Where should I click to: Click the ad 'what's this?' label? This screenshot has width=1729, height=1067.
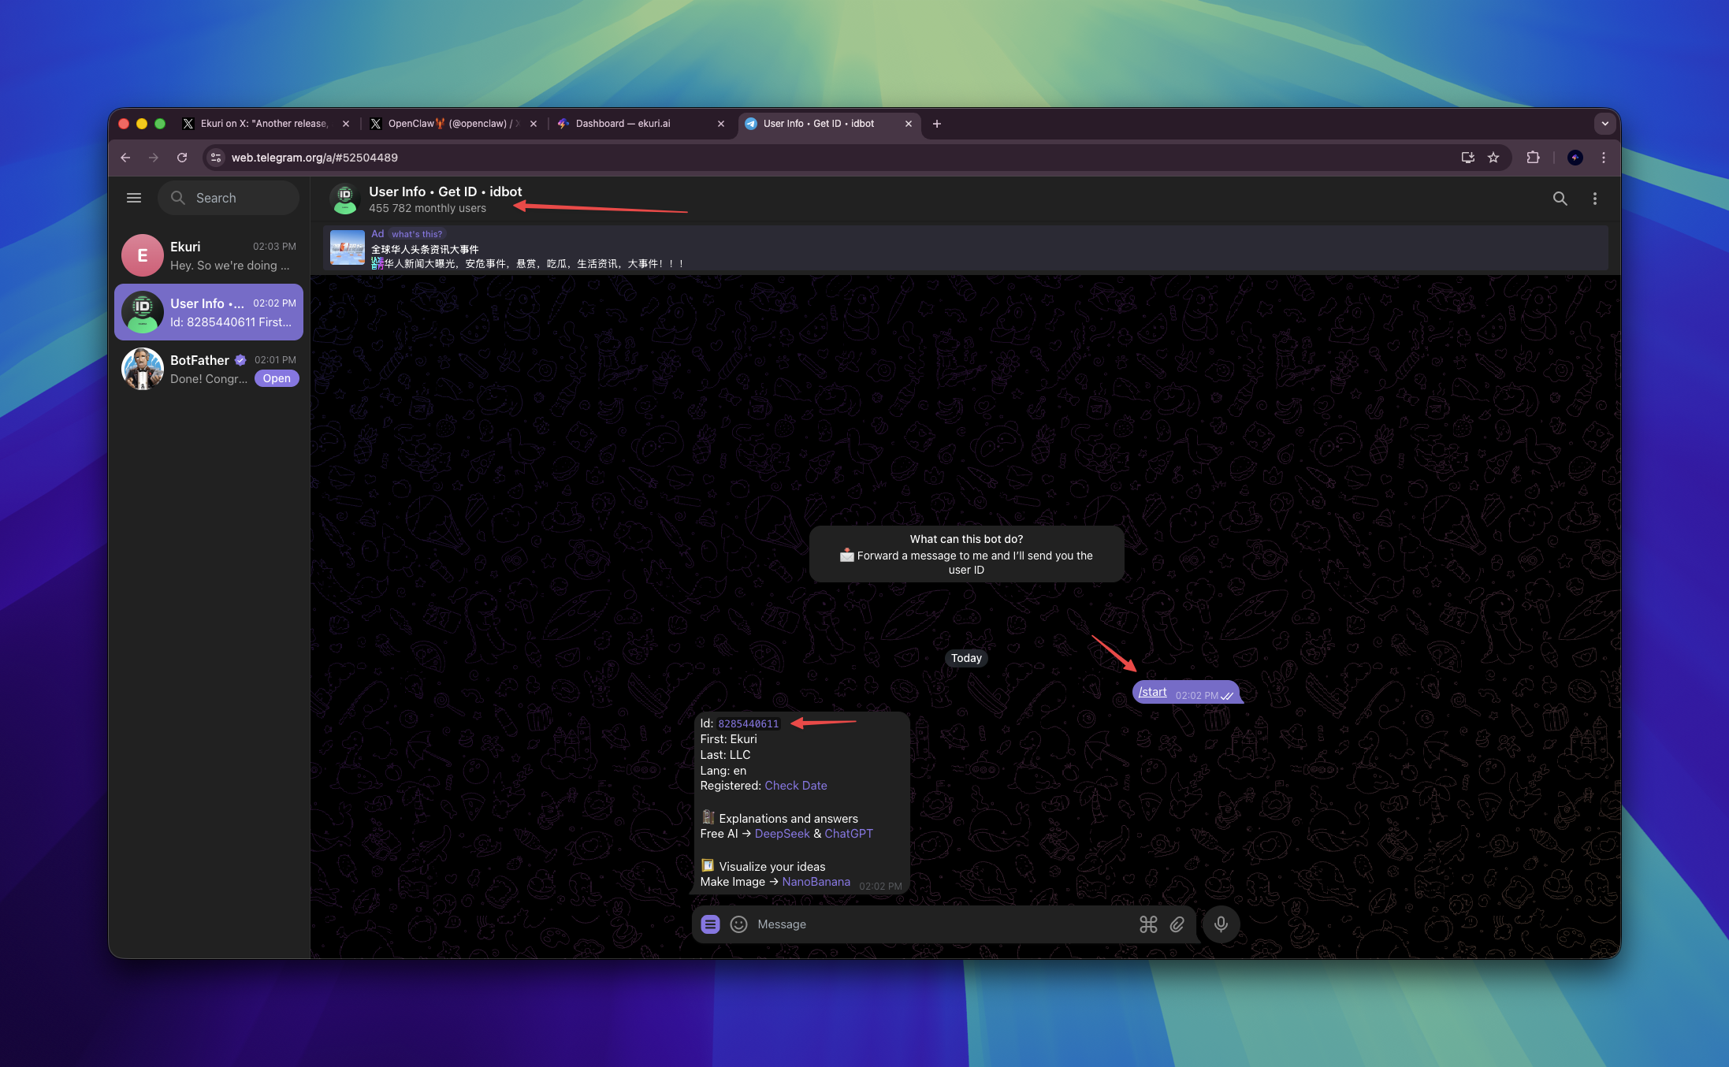click(417, 234)
